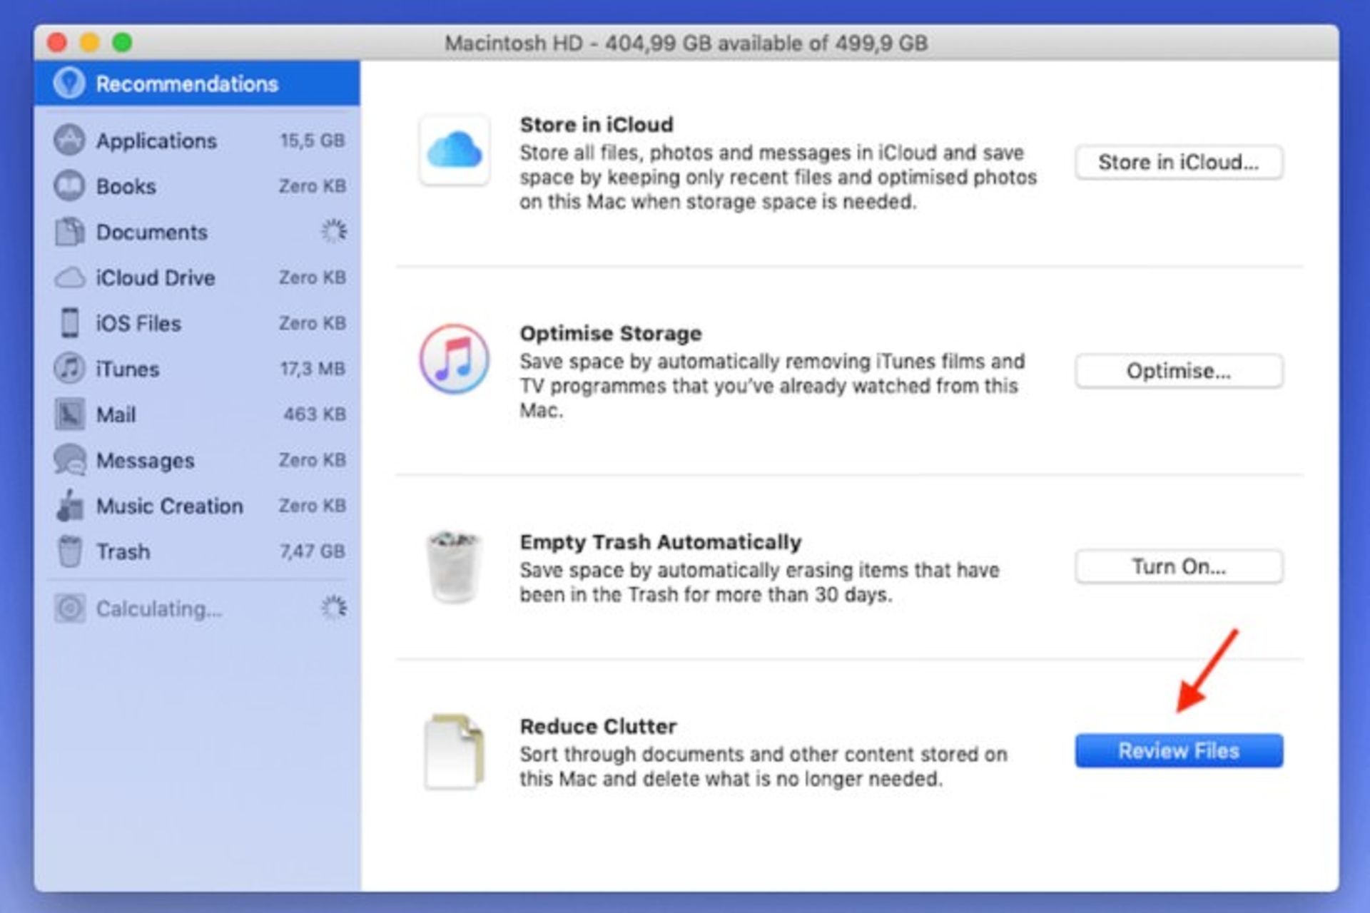
Task: Click the Books sidebar icon
Action: pyautogui.click(x=69, y=185)
